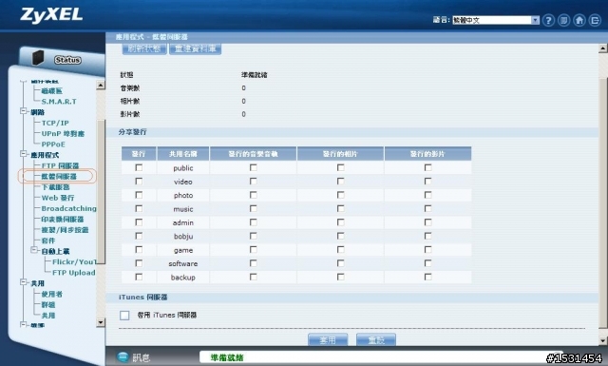Open 使用者 (Users) in the sidebar

point(51,294)
